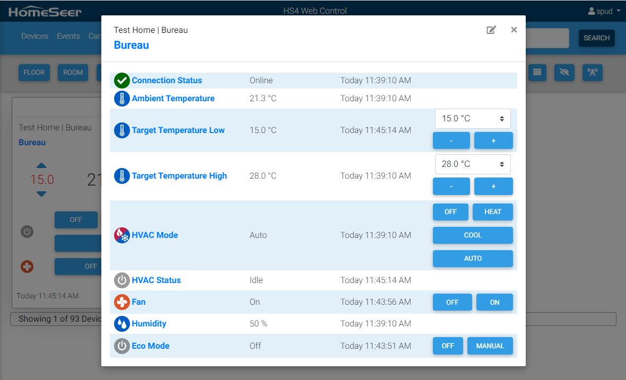The height and width of the screenshot is (380, 626).
Task: Toggle the hidden devices eye-slash icon
Action: point(564,73)
